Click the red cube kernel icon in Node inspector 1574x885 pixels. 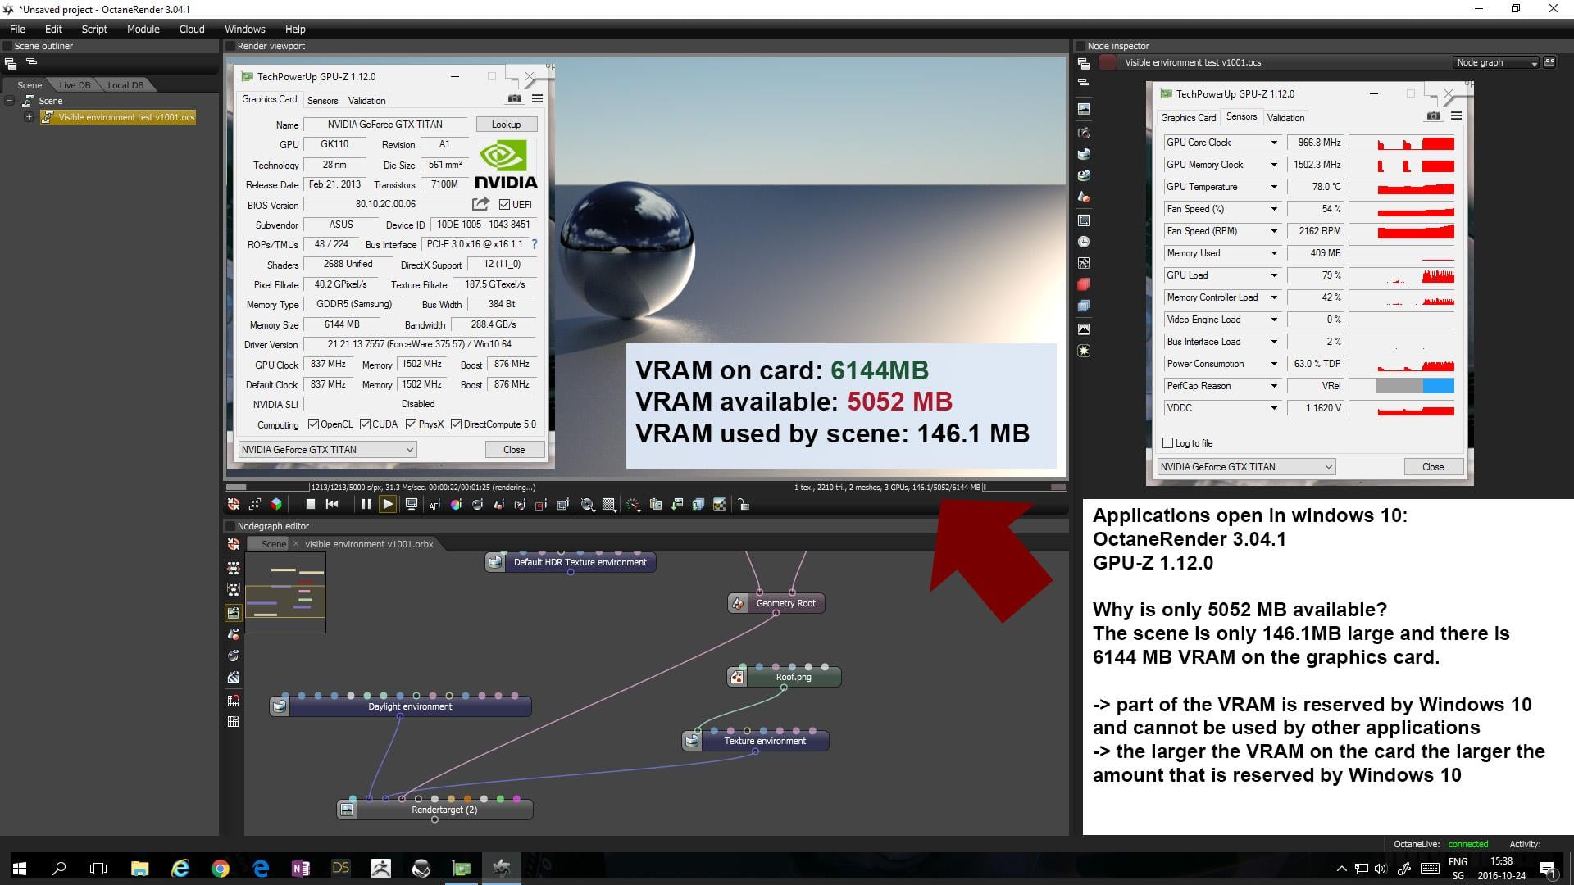tap(1084, 284)
